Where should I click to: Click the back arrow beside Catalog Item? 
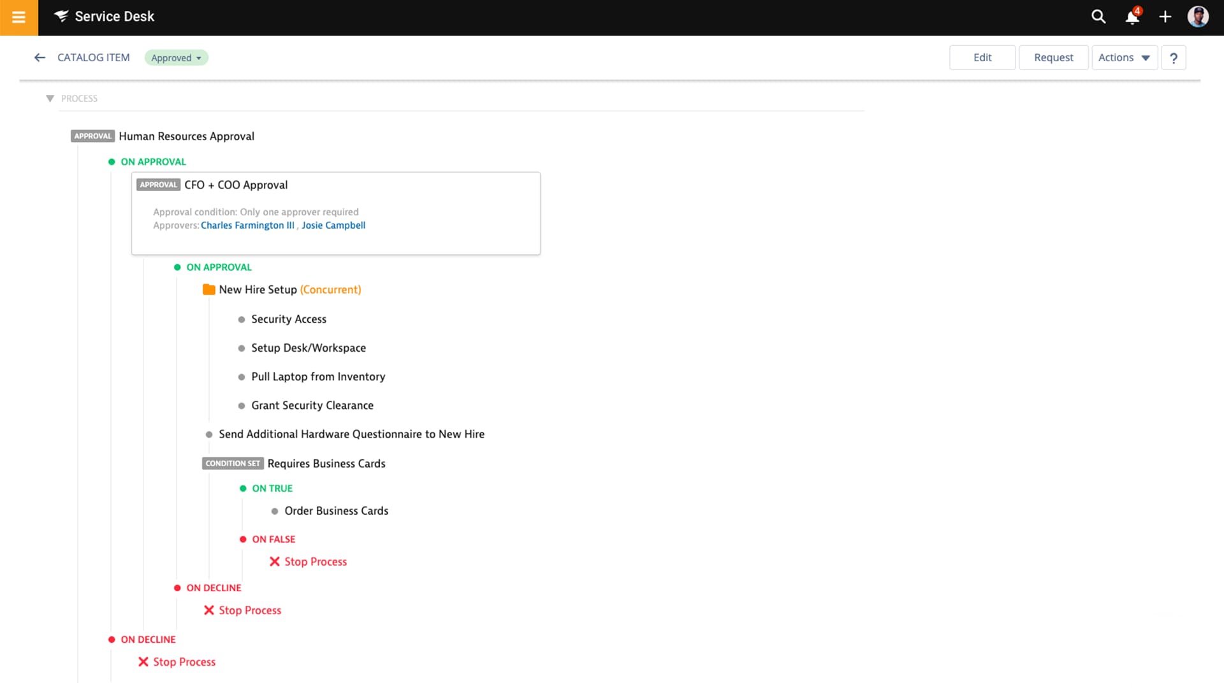click(40, 58)
